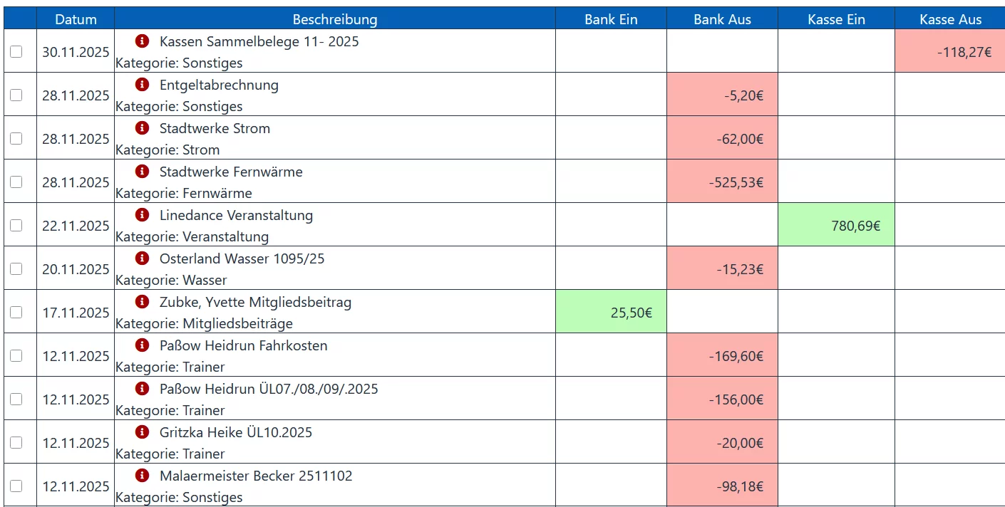The width and height of the screenshot is (1005, 507).
Task: Click the green 780,69€ Kasse Ein cell
Action: [x=836, y=226]
